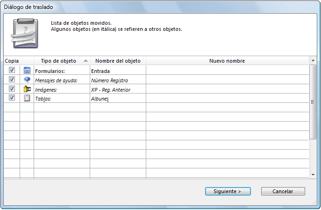The width and height of the screenshot is (321, 210).
Task: Select the Entrada object name cell
Action: pyautogui.click(x=118, y=71)
